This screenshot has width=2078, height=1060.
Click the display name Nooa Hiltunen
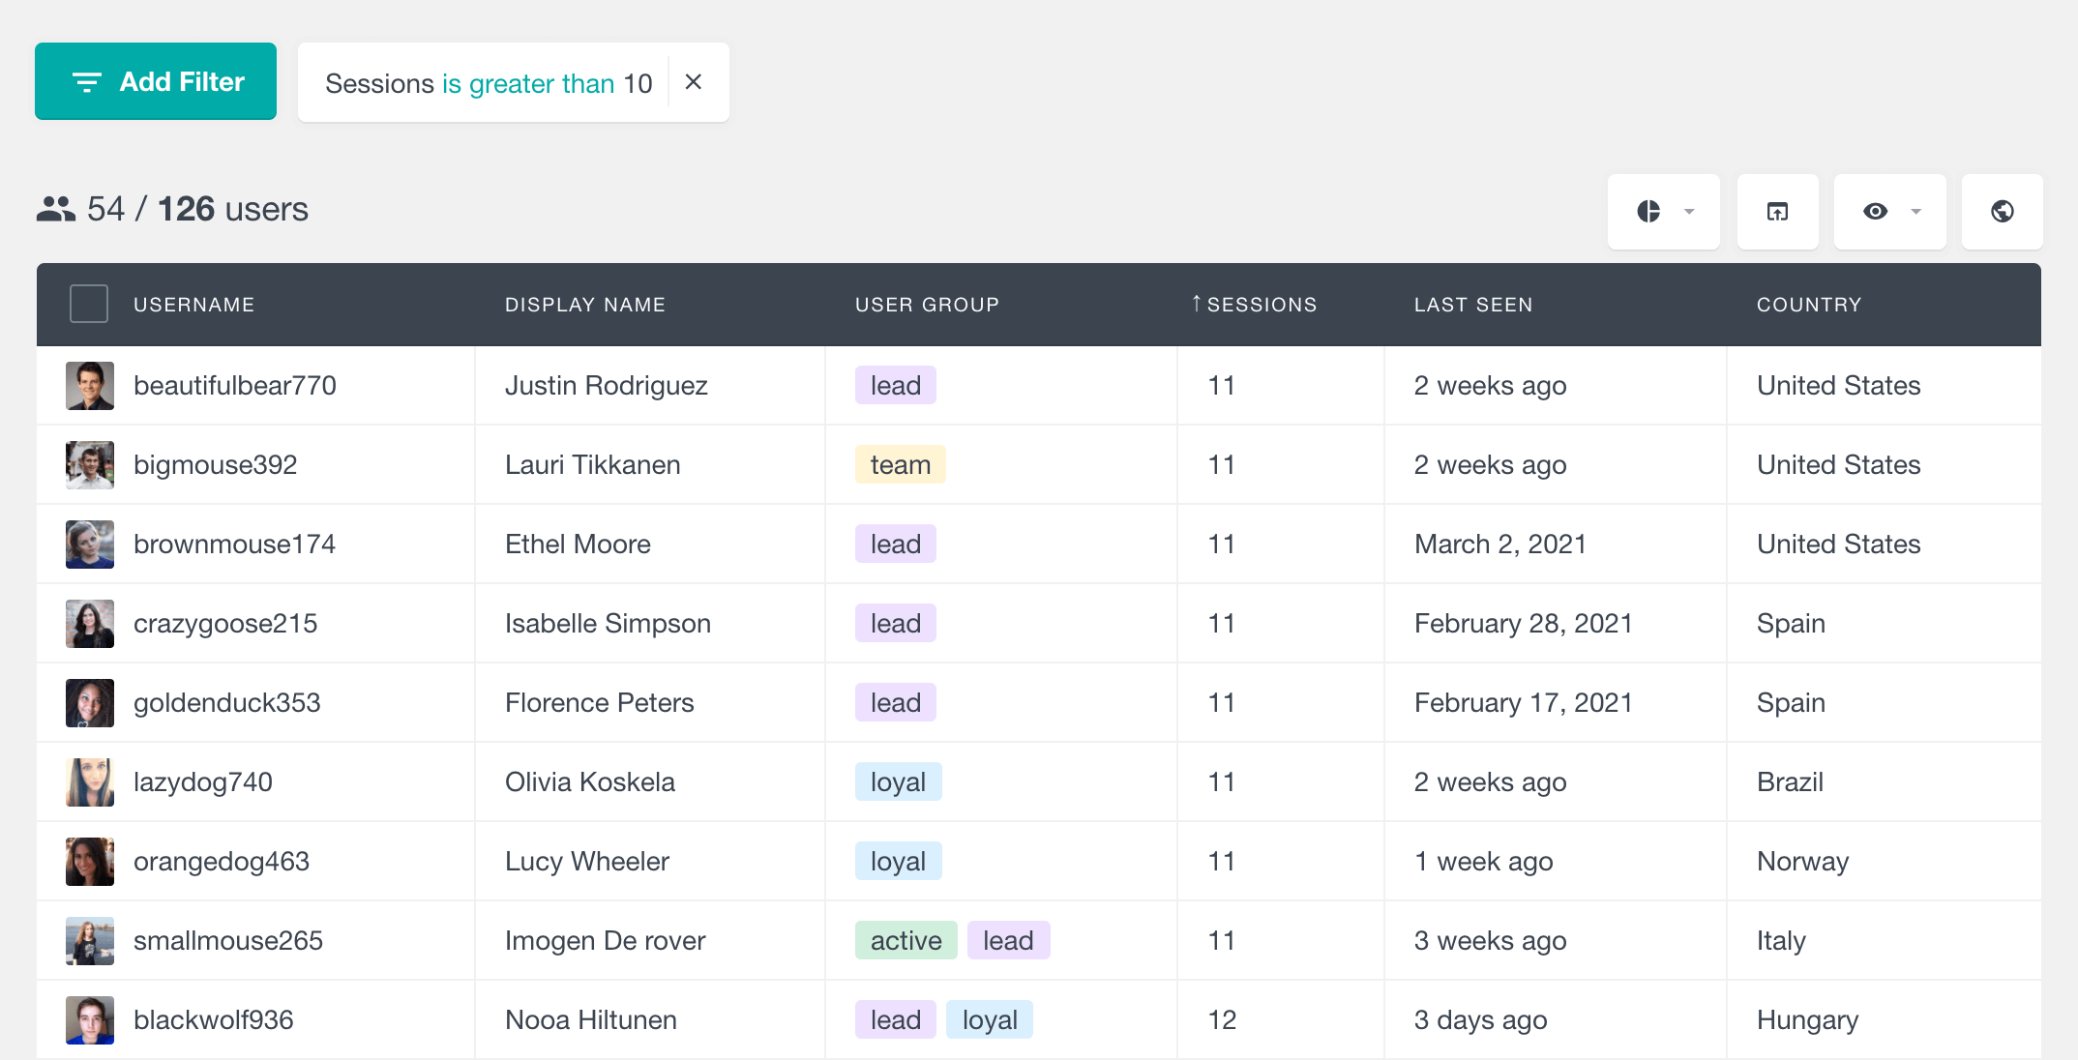coord(591,1020)
